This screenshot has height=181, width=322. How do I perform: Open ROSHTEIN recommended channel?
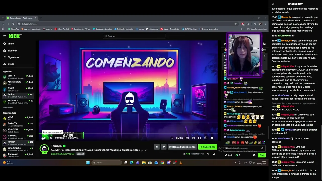(18, 131)
